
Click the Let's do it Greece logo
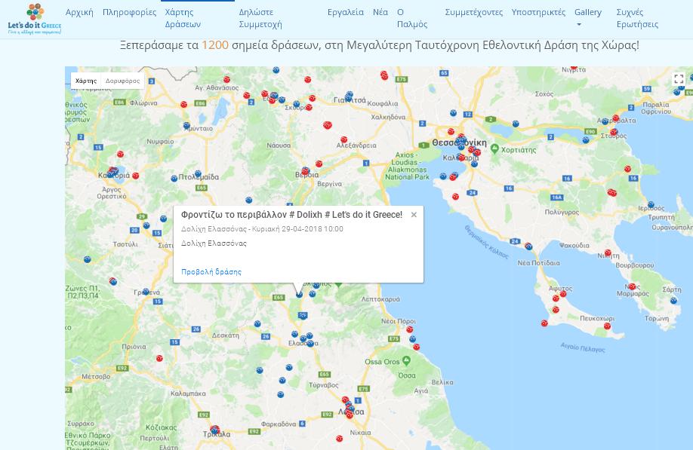[x=34, y=19]
